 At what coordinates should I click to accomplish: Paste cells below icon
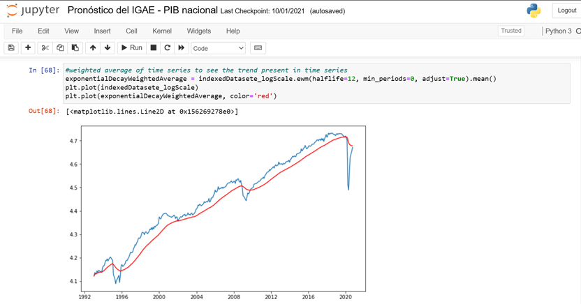pos(75,48)
